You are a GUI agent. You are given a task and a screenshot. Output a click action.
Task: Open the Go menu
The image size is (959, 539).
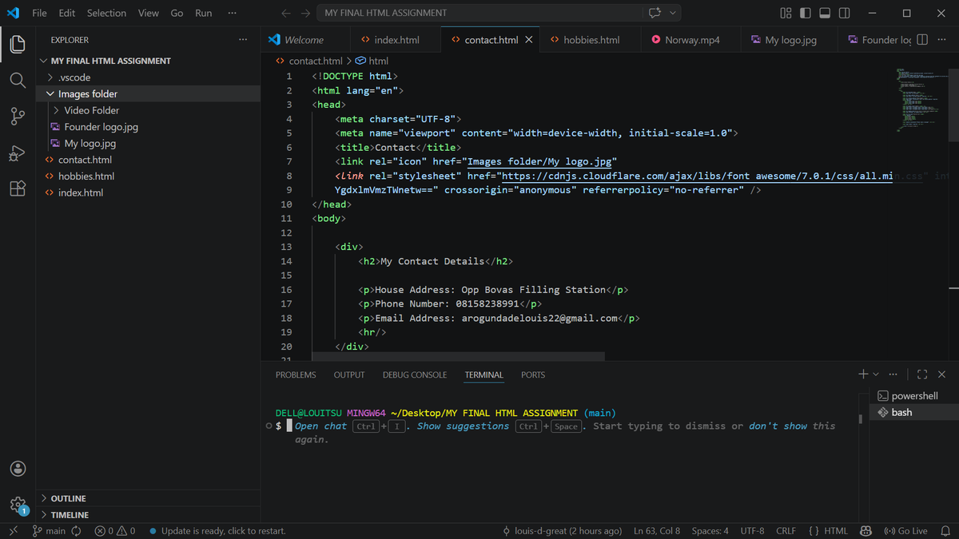(177, 13)
